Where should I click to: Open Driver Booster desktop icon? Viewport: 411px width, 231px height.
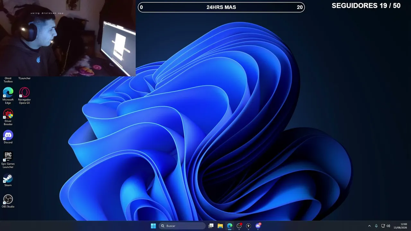click(x=8, y=117)
